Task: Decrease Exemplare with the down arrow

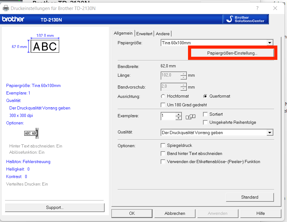Action: (178, 118)
